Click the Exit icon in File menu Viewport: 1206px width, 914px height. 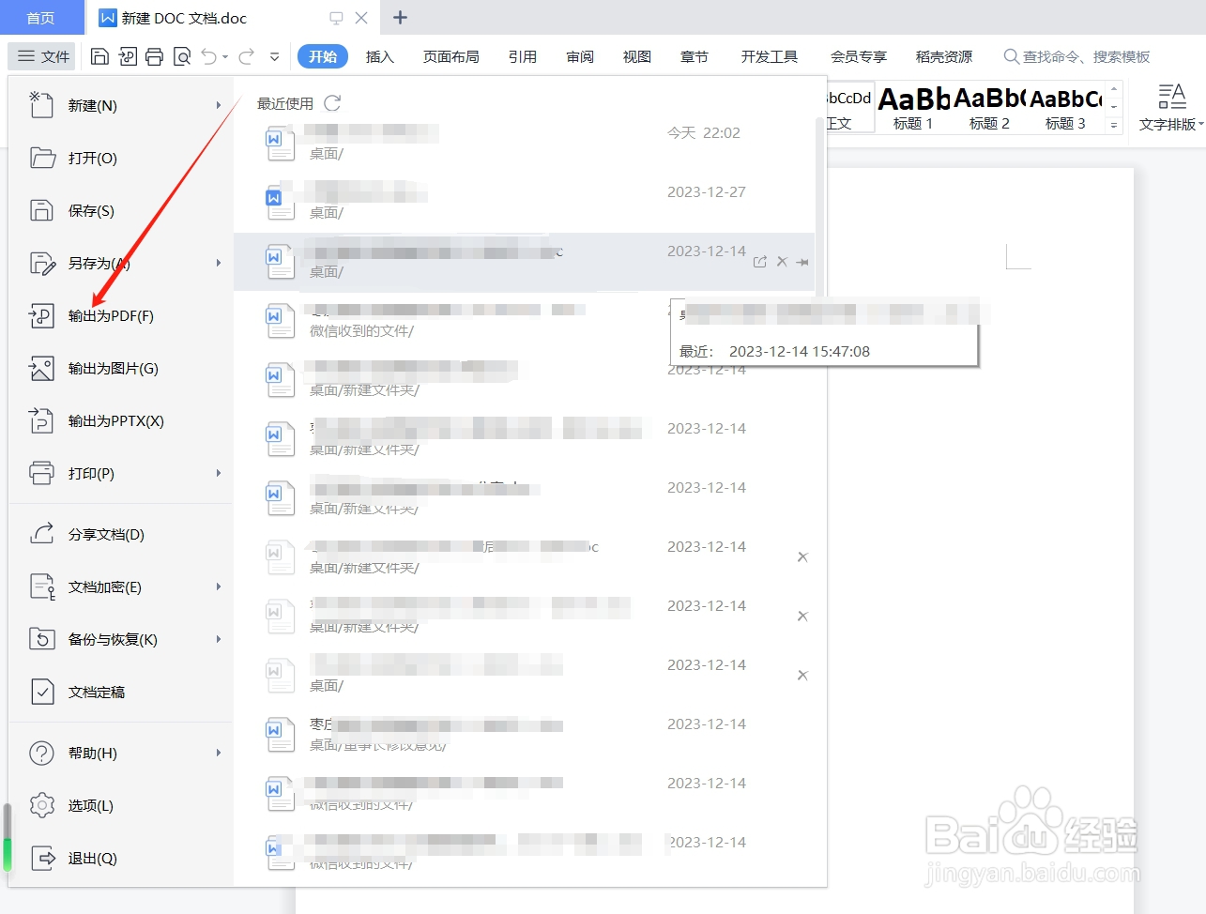pyautogui.click(x=42, y=858)
